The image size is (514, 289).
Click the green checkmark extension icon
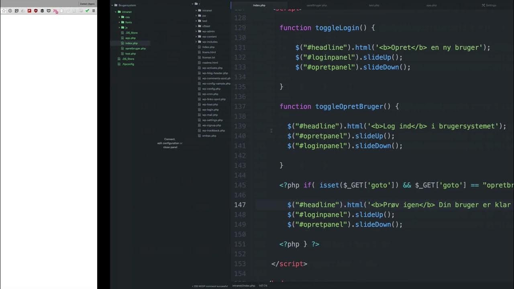(x=87, y=11)
